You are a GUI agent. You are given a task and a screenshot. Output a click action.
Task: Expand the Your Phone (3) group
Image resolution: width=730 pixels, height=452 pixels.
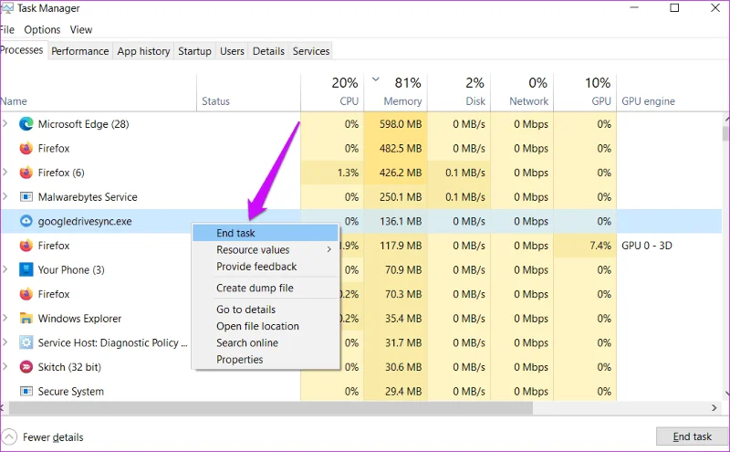tap(5, 268)
